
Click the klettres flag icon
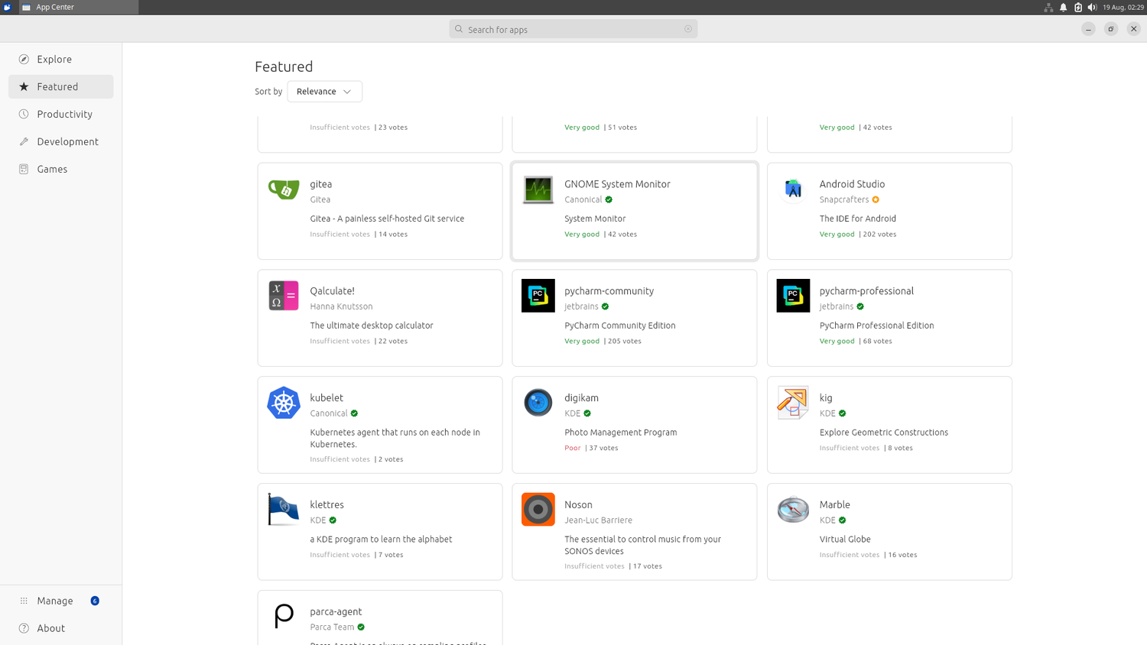pos(284,510)
